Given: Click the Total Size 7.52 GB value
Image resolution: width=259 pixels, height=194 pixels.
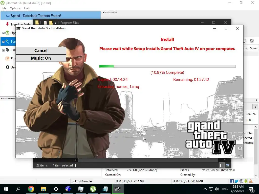Looking at the screenshot, I should click(x=142, y=170).
